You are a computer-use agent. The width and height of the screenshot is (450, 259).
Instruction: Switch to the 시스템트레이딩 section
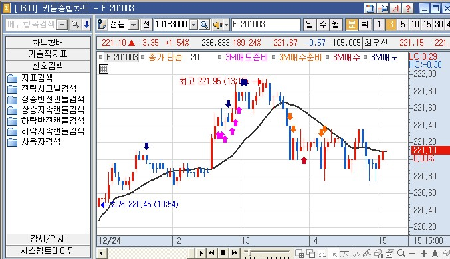tap(48, 250)
